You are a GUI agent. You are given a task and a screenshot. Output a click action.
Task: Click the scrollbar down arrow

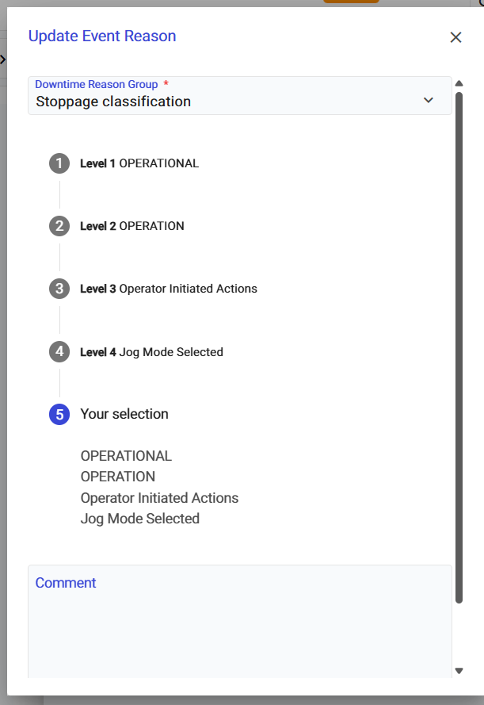pyautogui.click(x=459, y=671)
